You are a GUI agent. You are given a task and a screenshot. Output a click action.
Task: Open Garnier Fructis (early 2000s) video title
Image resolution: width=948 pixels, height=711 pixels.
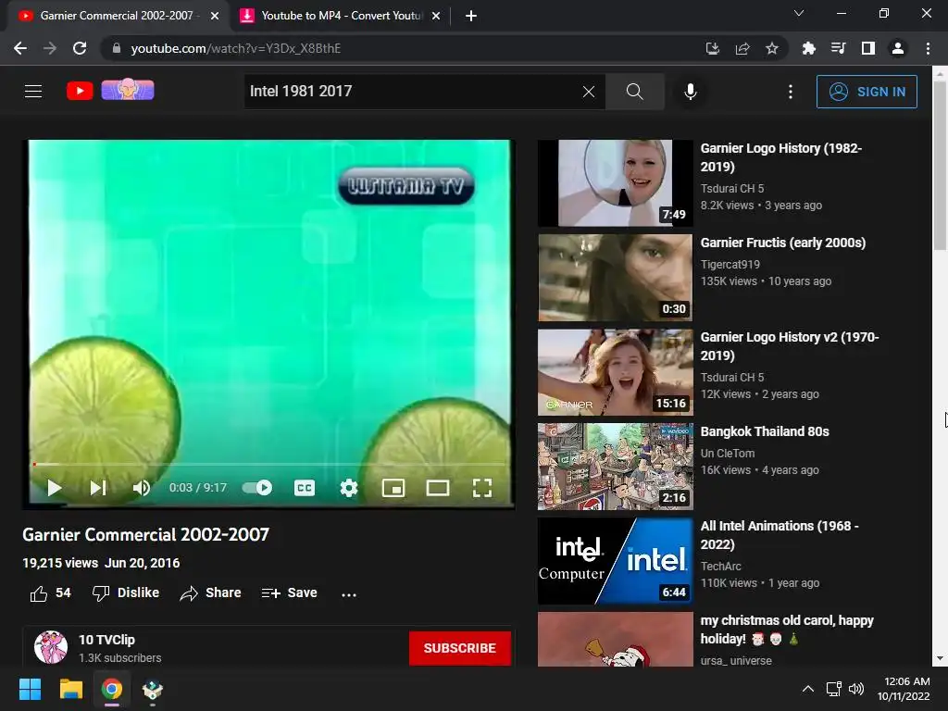click(783, 243)
